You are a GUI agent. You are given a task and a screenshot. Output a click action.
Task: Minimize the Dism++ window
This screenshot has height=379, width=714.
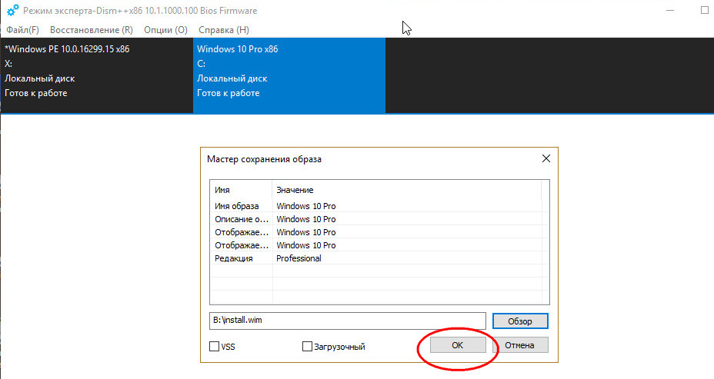(x=670, y=10)
